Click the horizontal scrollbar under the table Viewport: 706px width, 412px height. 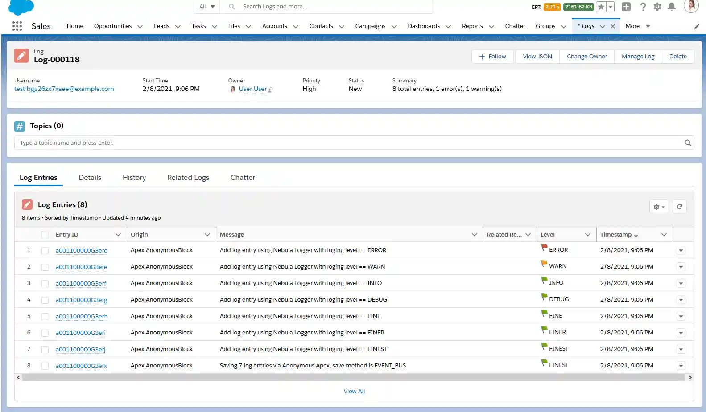353,378
